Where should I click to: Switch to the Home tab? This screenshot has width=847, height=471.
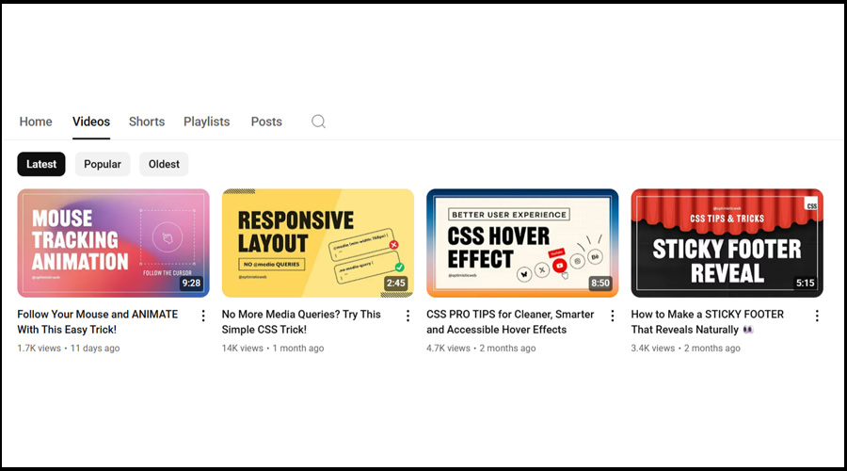(36, 122)
